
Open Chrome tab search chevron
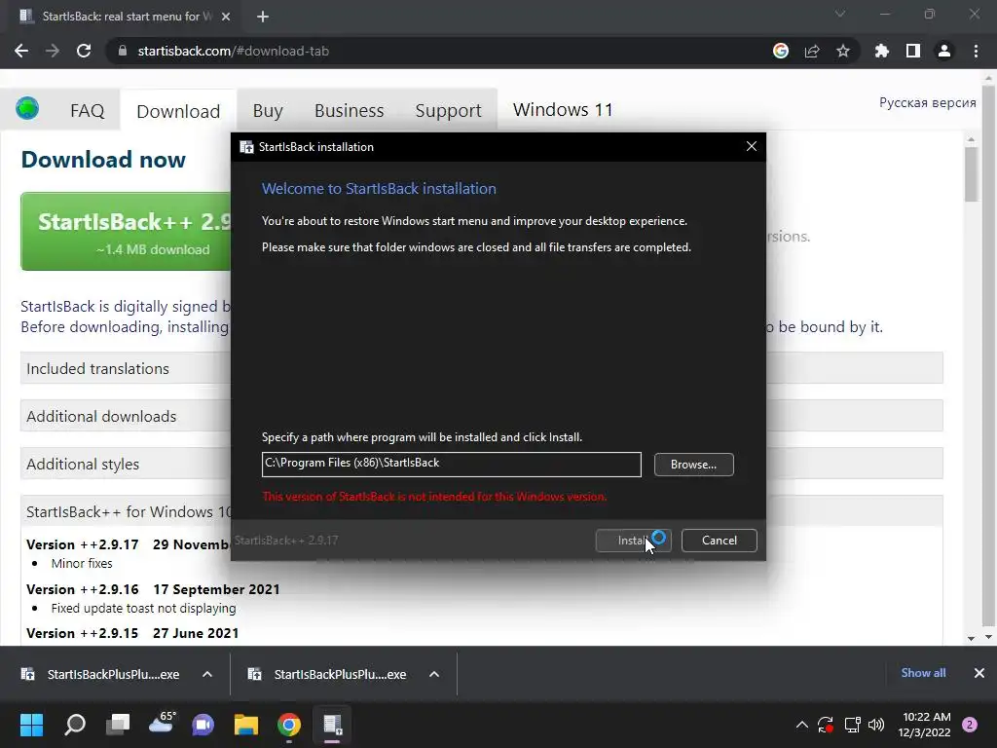[840, 14]
